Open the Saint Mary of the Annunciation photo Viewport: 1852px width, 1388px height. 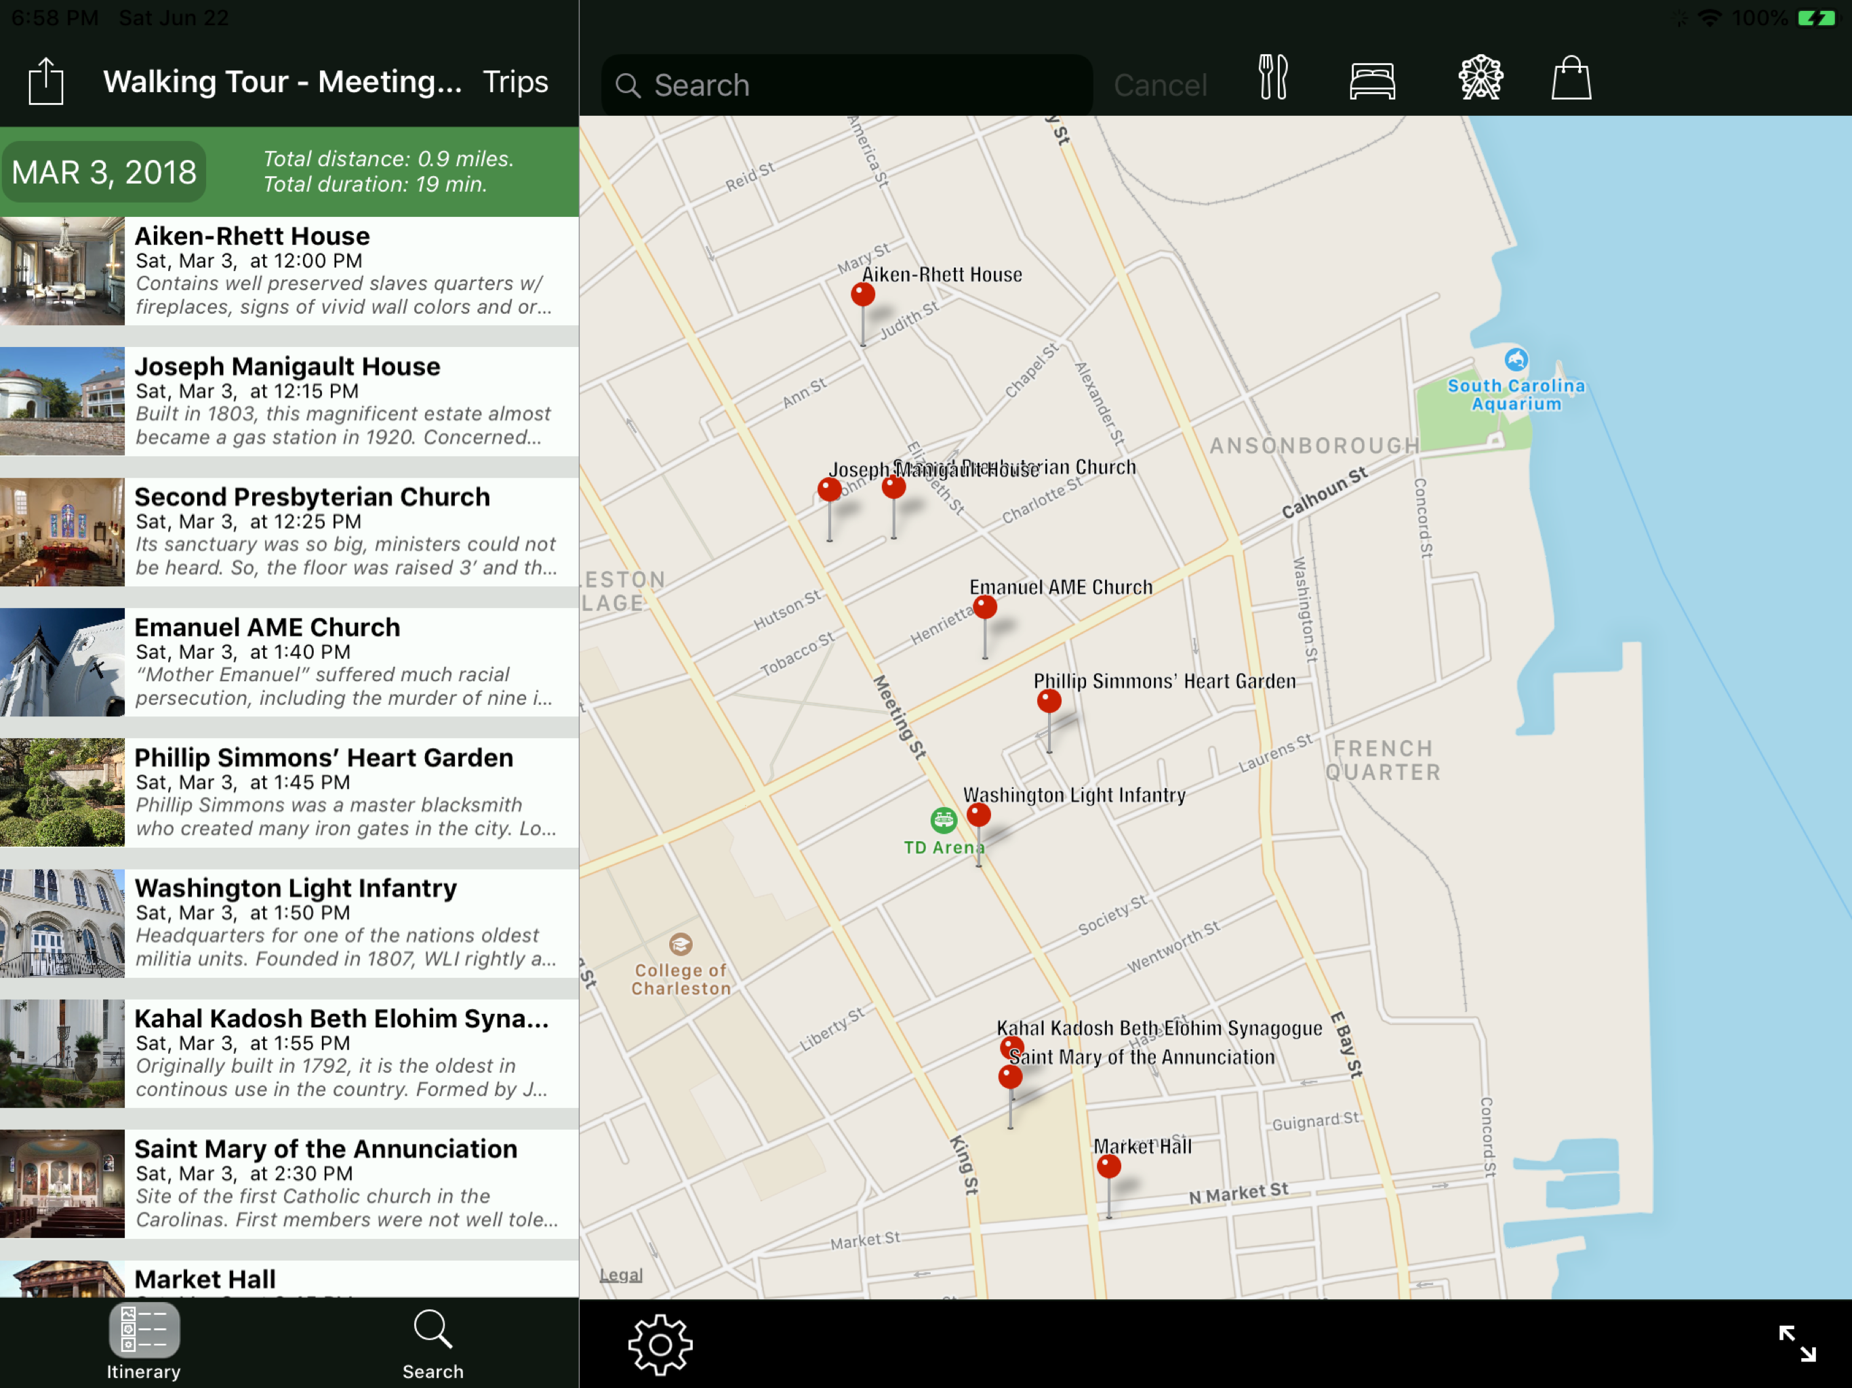62,1184
